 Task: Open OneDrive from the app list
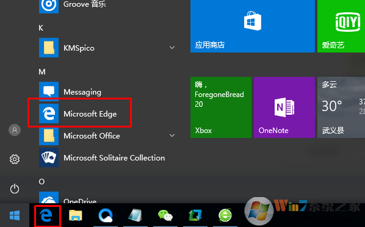pos(107,198)
